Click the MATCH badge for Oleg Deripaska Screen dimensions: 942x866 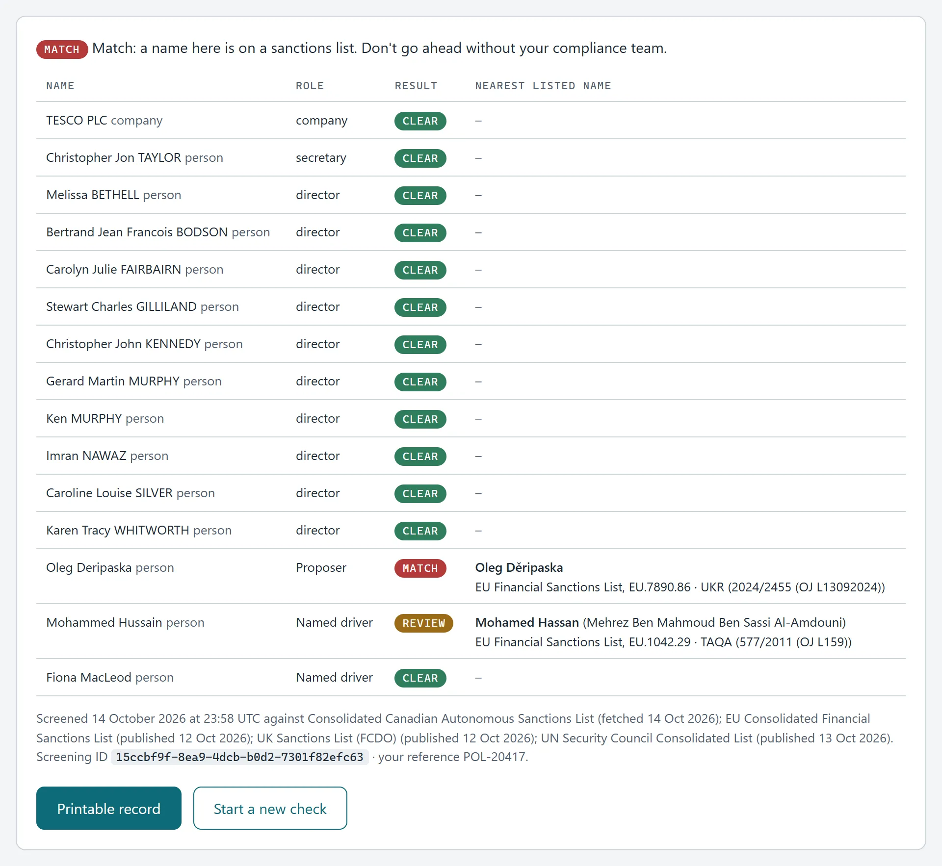pos(420,568)
